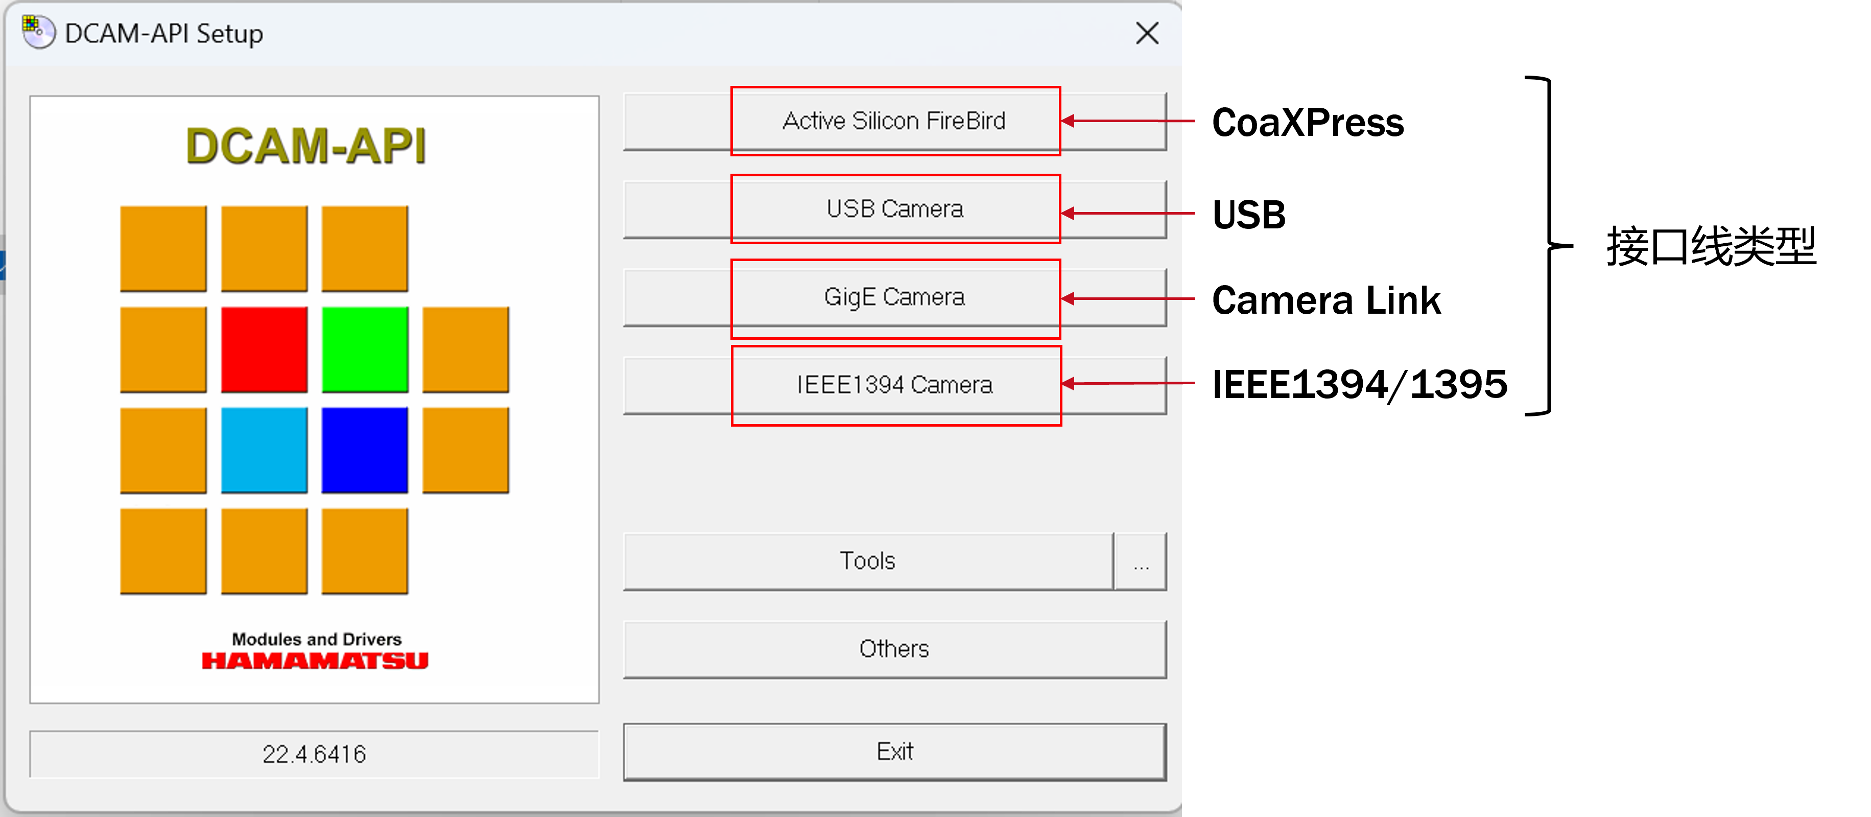Click the cyan square in the logo

tap(265, 450)
